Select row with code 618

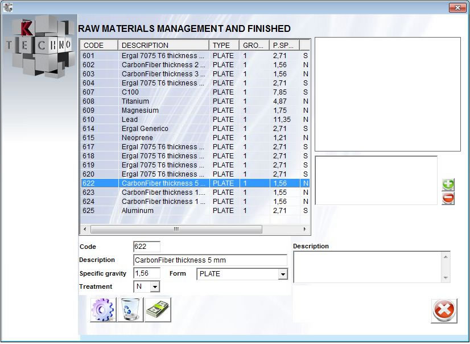click(195, 156)
